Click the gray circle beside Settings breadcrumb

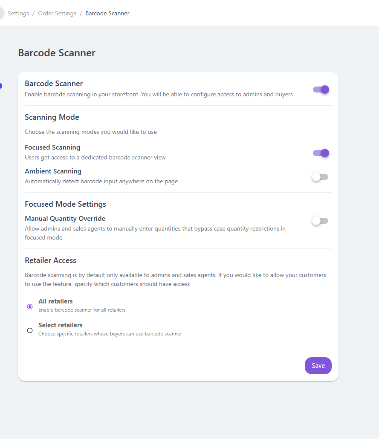pyautogui.click(x=1, y=13)
